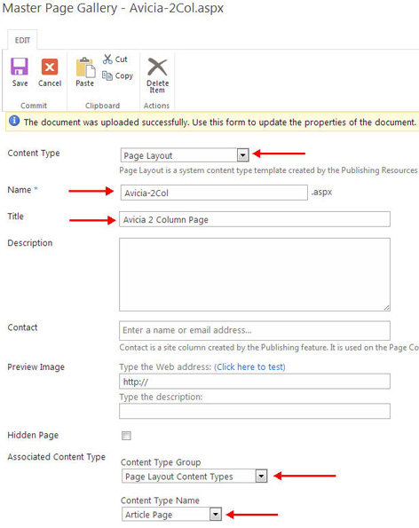The height and width of the screenshot is (528, 419).
Task: Click into the Title text field
Action: coord(255,219)
